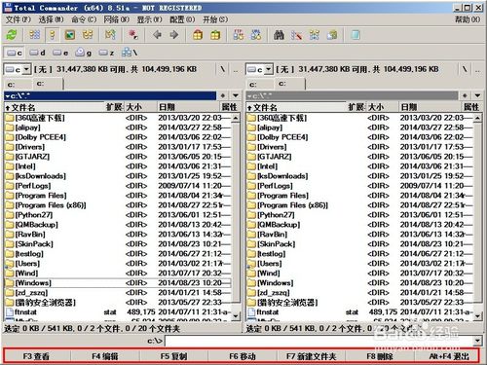Open FTP connect toolbar icon

tap(239, 35)
